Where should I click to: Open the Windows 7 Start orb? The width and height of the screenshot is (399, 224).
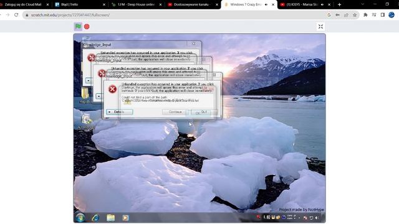(80, 218)
